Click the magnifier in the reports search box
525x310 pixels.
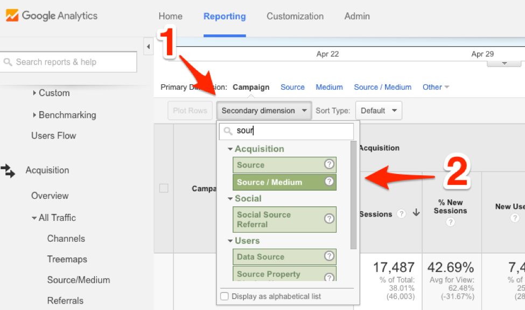click(8, 62)
